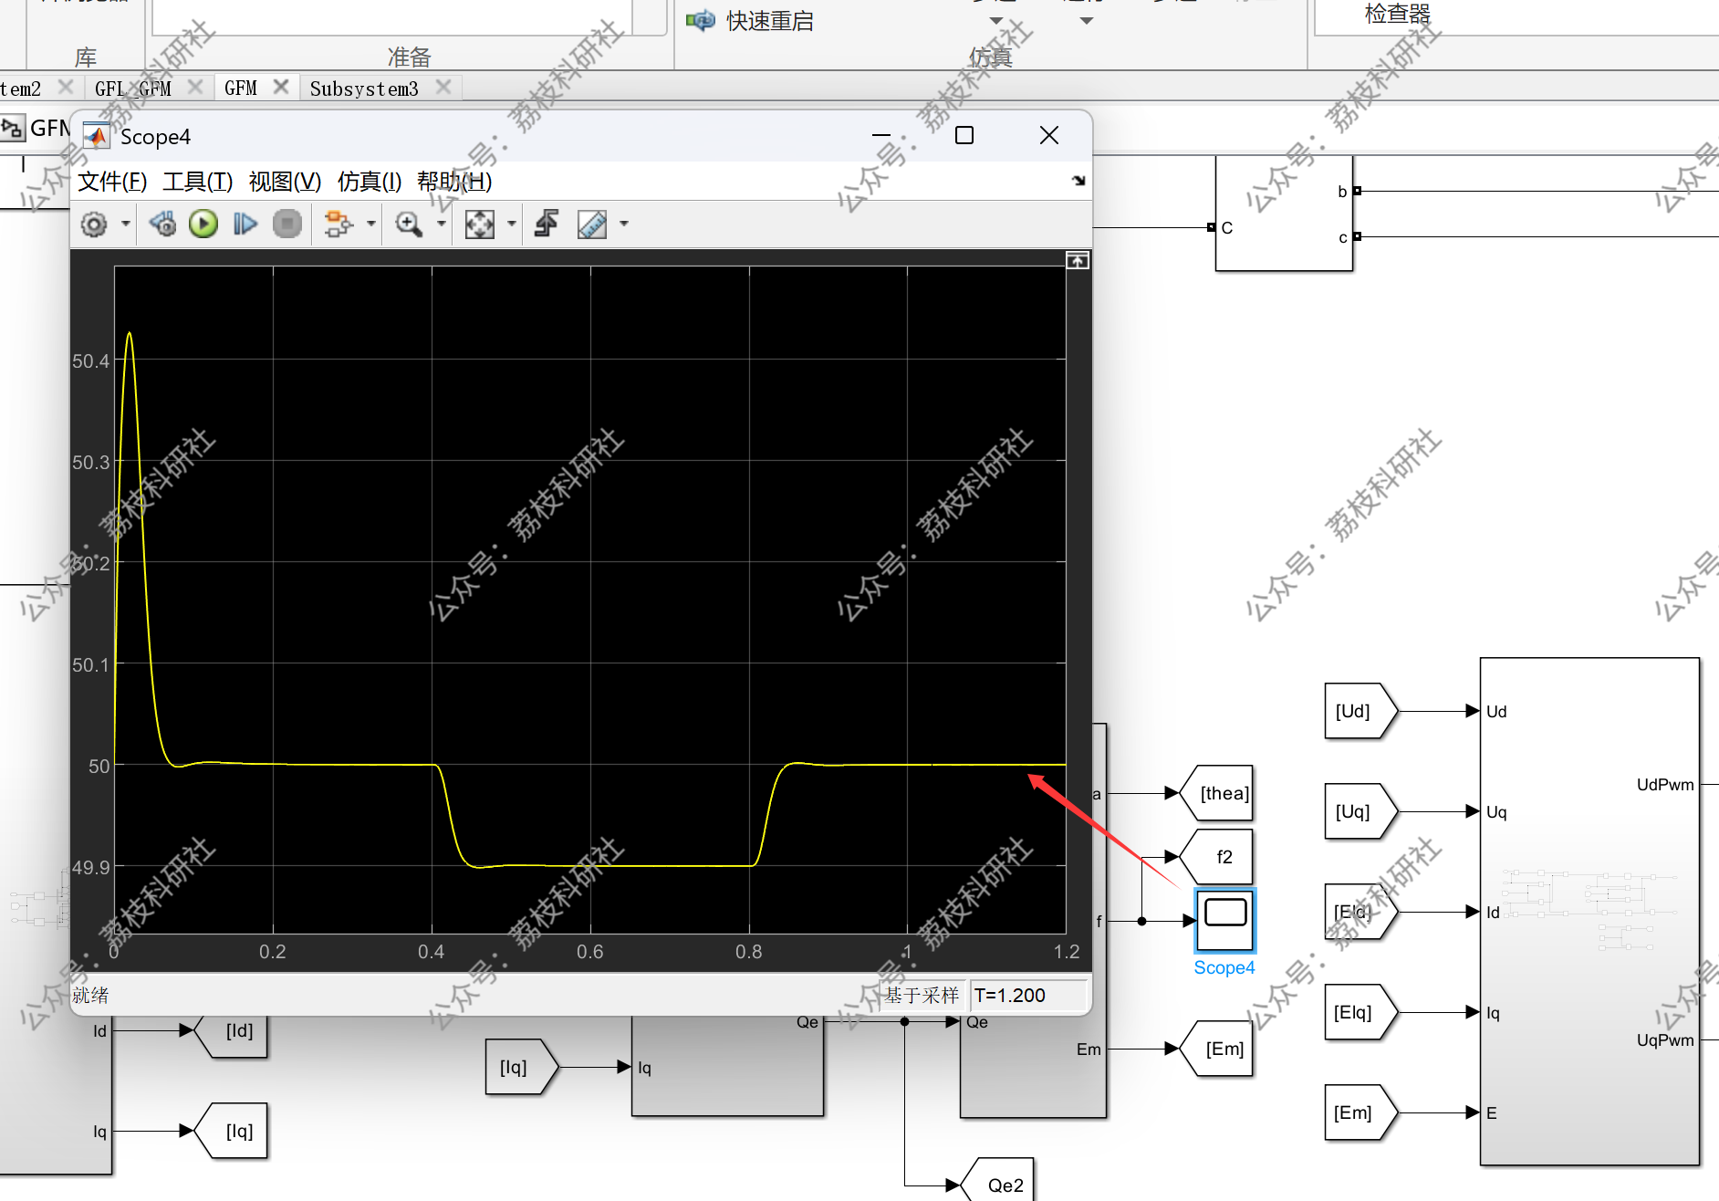Select the [Em] From block feeding E
The height and width of the screenshot is (1201, 1719).
pyautogui.click(x=1361, y=1112)
